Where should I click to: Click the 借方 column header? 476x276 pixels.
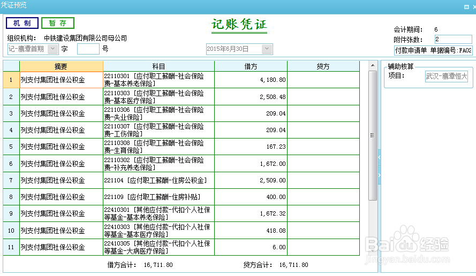(x=251, y=66)
